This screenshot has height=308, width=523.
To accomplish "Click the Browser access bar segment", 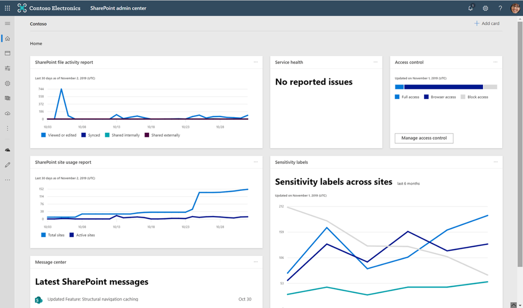I will (443, 87).
